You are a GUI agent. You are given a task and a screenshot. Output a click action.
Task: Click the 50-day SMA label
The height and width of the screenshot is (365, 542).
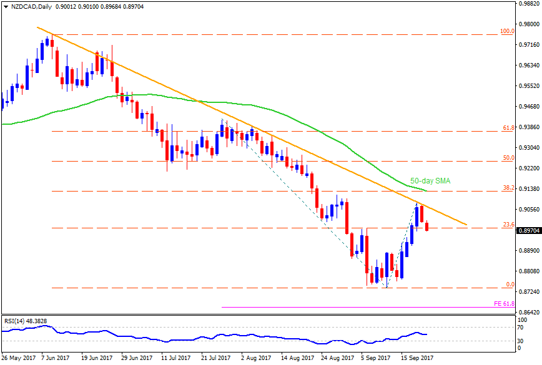pyautogui.click(x=430, y=180)
